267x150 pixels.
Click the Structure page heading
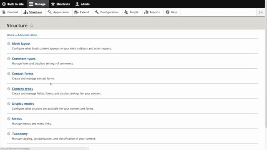(17, 25)
